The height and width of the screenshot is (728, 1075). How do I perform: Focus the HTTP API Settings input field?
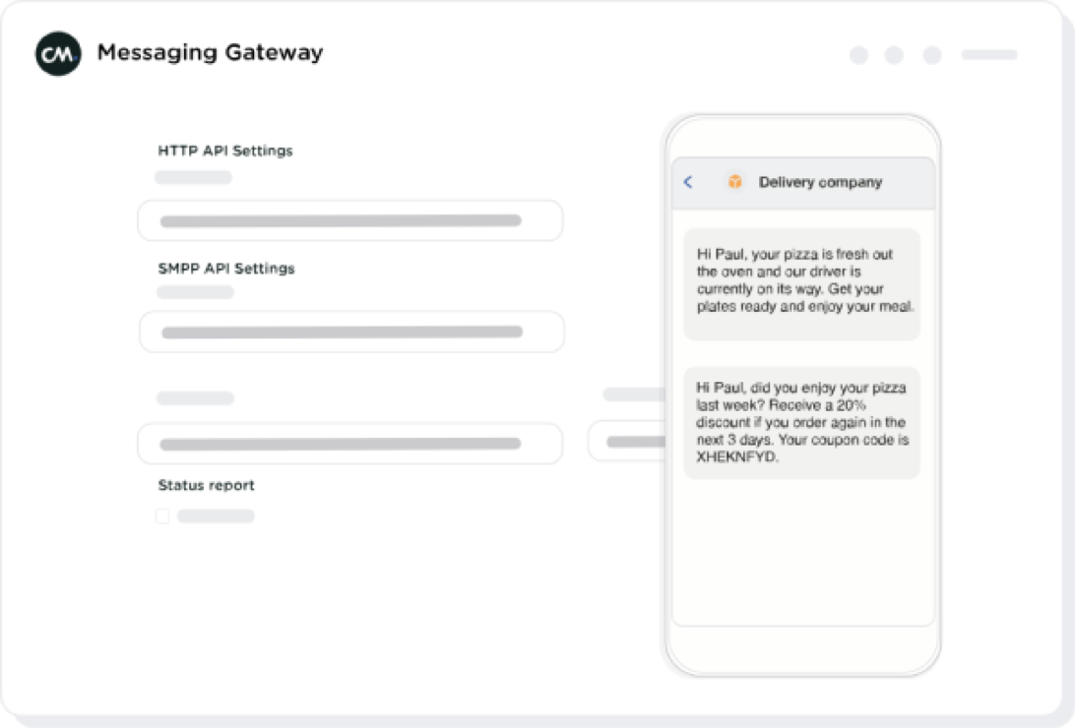pyautogui.click(x=349, y=221)
